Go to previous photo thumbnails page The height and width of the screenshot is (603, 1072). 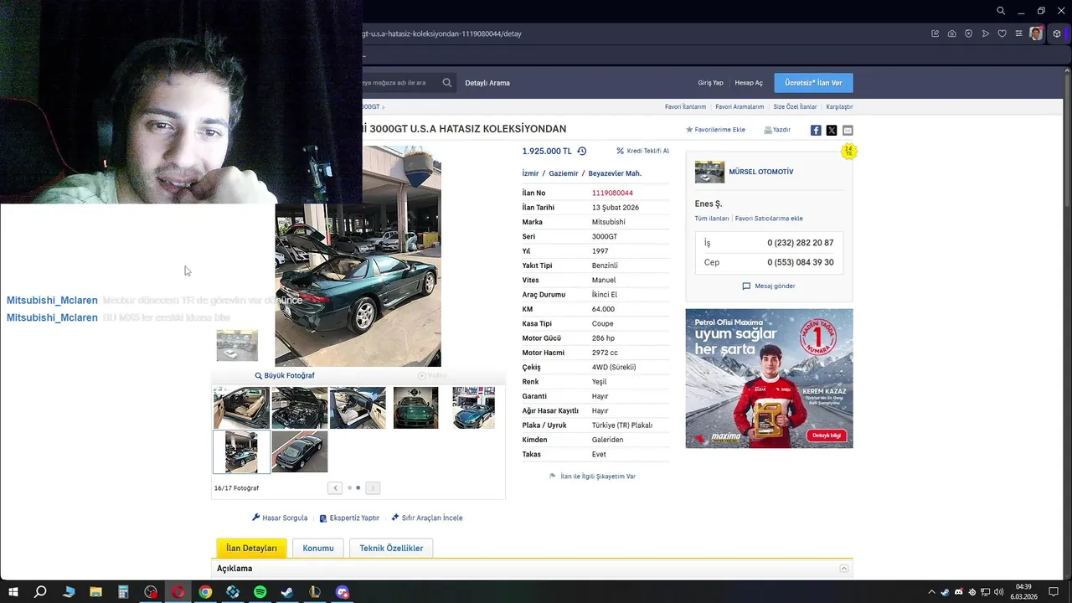335,487
